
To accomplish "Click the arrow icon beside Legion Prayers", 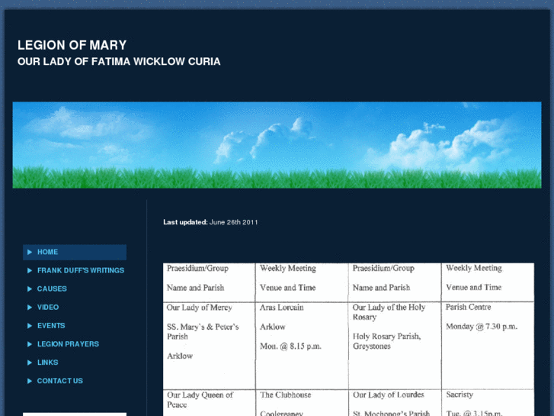I will point(30,344).
